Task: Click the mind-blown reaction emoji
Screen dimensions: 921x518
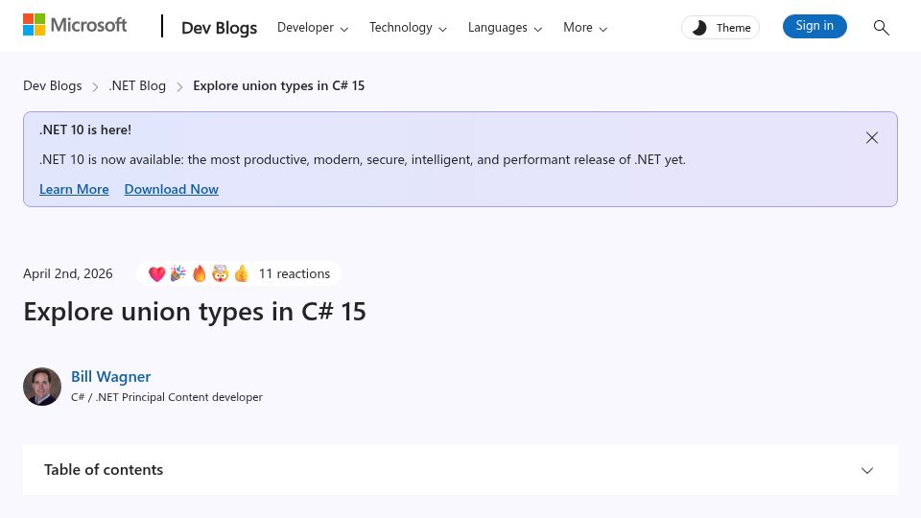Action: [x=221, y=273]
